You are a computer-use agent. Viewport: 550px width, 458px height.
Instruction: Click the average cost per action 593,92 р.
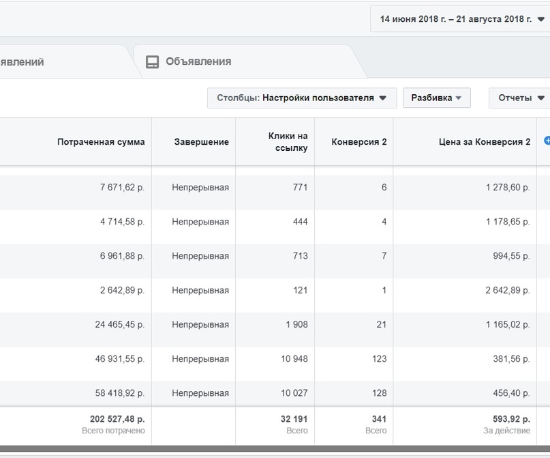[x=511, y=418]
